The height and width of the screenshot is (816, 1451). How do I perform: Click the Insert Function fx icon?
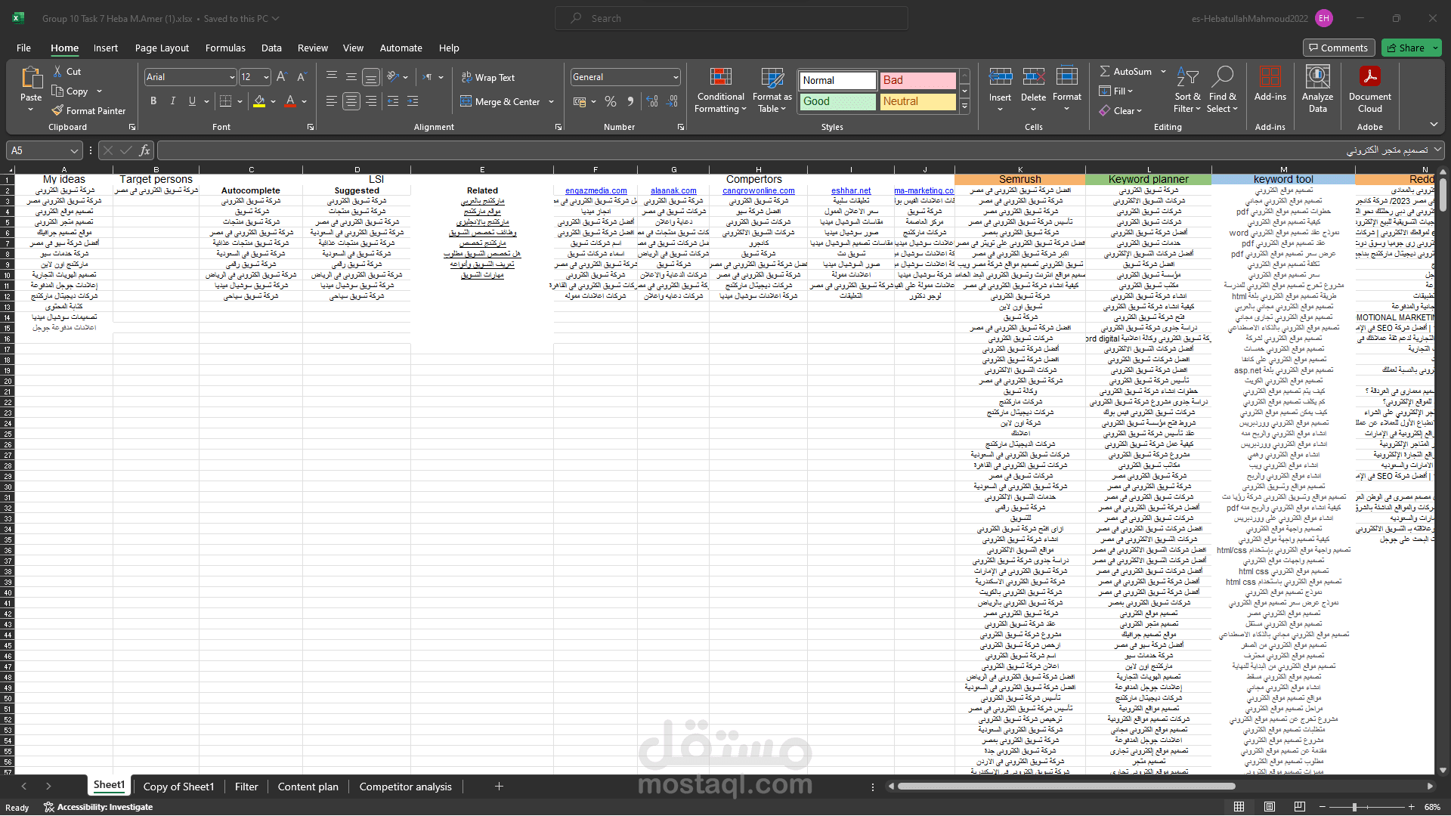(144, 150)
